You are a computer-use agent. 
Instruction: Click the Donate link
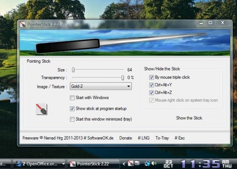126,138
